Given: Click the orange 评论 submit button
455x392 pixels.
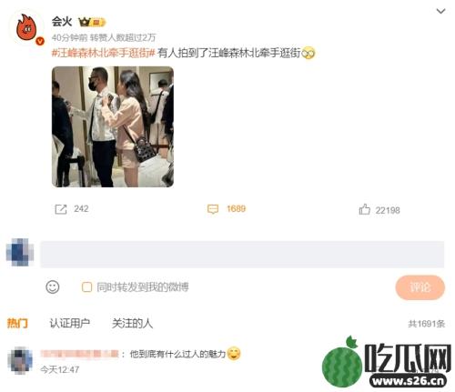Looking at the screenshot, I should click(420, 287).
